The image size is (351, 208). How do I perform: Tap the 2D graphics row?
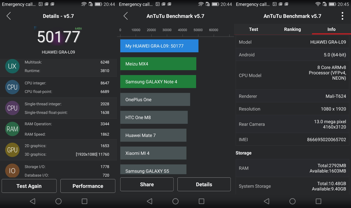coord(67,146)
